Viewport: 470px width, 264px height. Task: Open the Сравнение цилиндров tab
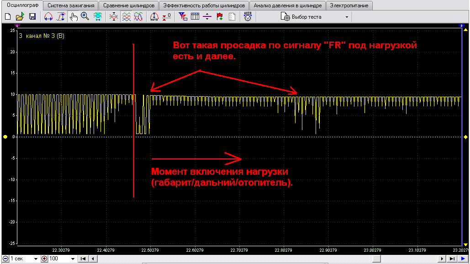point(129,5)
